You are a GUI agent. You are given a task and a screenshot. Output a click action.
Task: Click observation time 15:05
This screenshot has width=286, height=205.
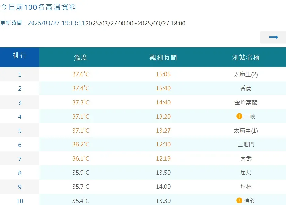click(163, 74)
